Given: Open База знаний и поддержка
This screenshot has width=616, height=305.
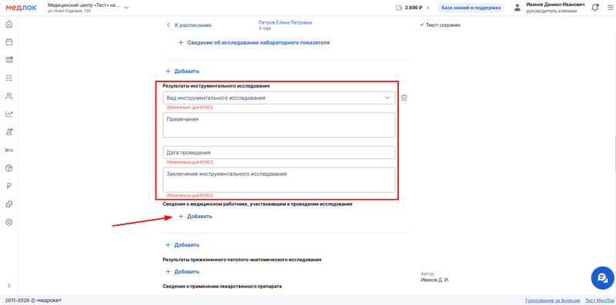Looking at the screenshot, I should (x=471, y=8).
